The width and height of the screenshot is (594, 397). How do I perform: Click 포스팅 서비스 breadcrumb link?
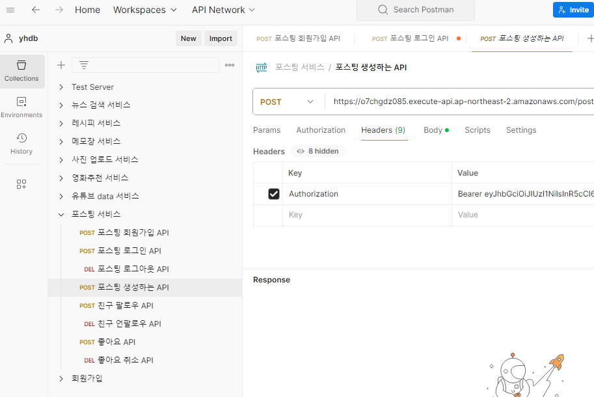coord(300,68)
